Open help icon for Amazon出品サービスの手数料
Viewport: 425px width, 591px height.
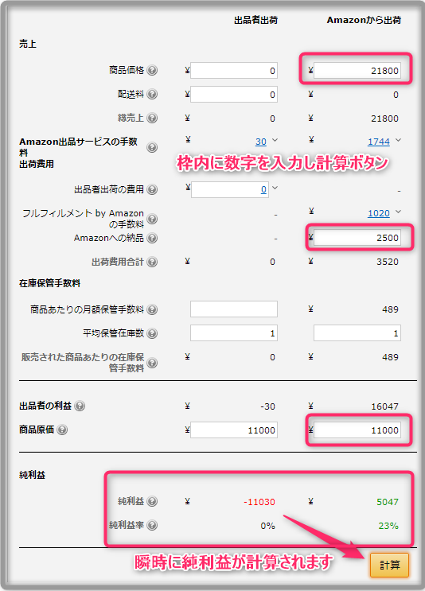(152, 147)
